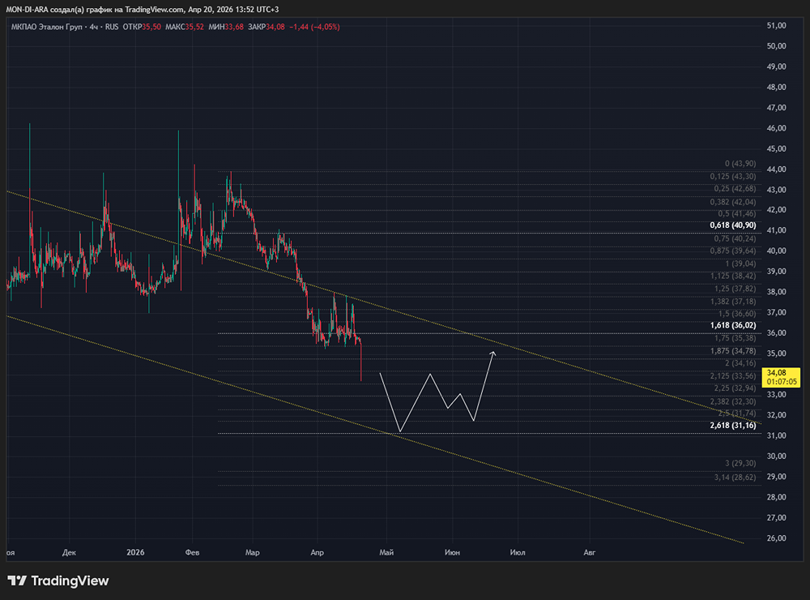
Task: Click the Мар label on time axis
Action: (x=252, y=552)
